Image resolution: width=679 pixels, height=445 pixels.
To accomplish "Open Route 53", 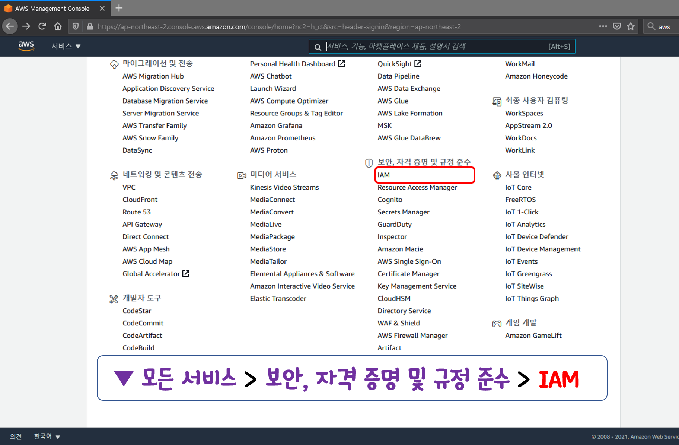I will coord(137,212).
